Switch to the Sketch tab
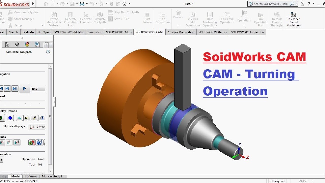The height and width of the screenshot is (183, 325). (13, 32)
